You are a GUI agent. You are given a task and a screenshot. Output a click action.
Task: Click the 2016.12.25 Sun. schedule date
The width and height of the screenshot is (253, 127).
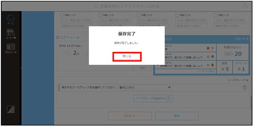70,46
